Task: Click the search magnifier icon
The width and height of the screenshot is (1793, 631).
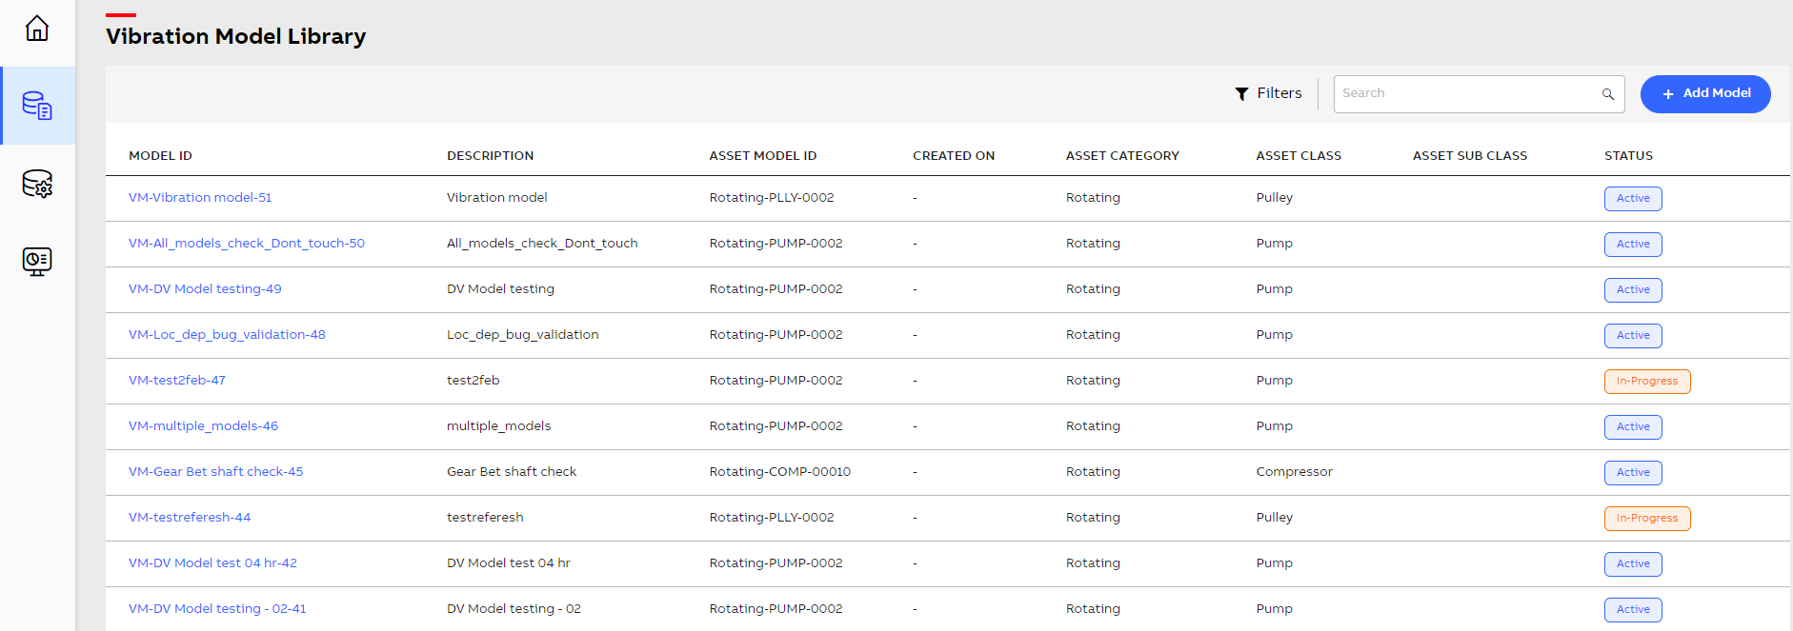Action: 1608,94
